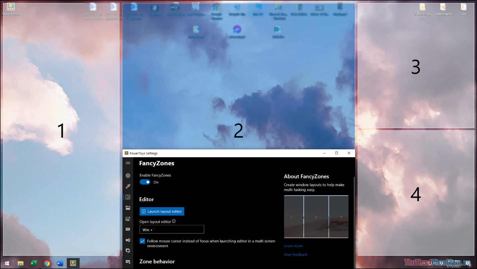Open PowerToys from the taskbar
The image size is (477, 269).
tap(73, 263)
